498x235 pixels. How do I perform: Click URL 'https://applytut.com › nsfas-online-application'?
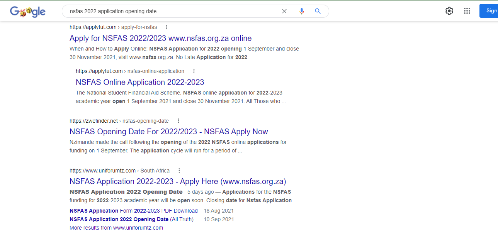coord(130,71)
